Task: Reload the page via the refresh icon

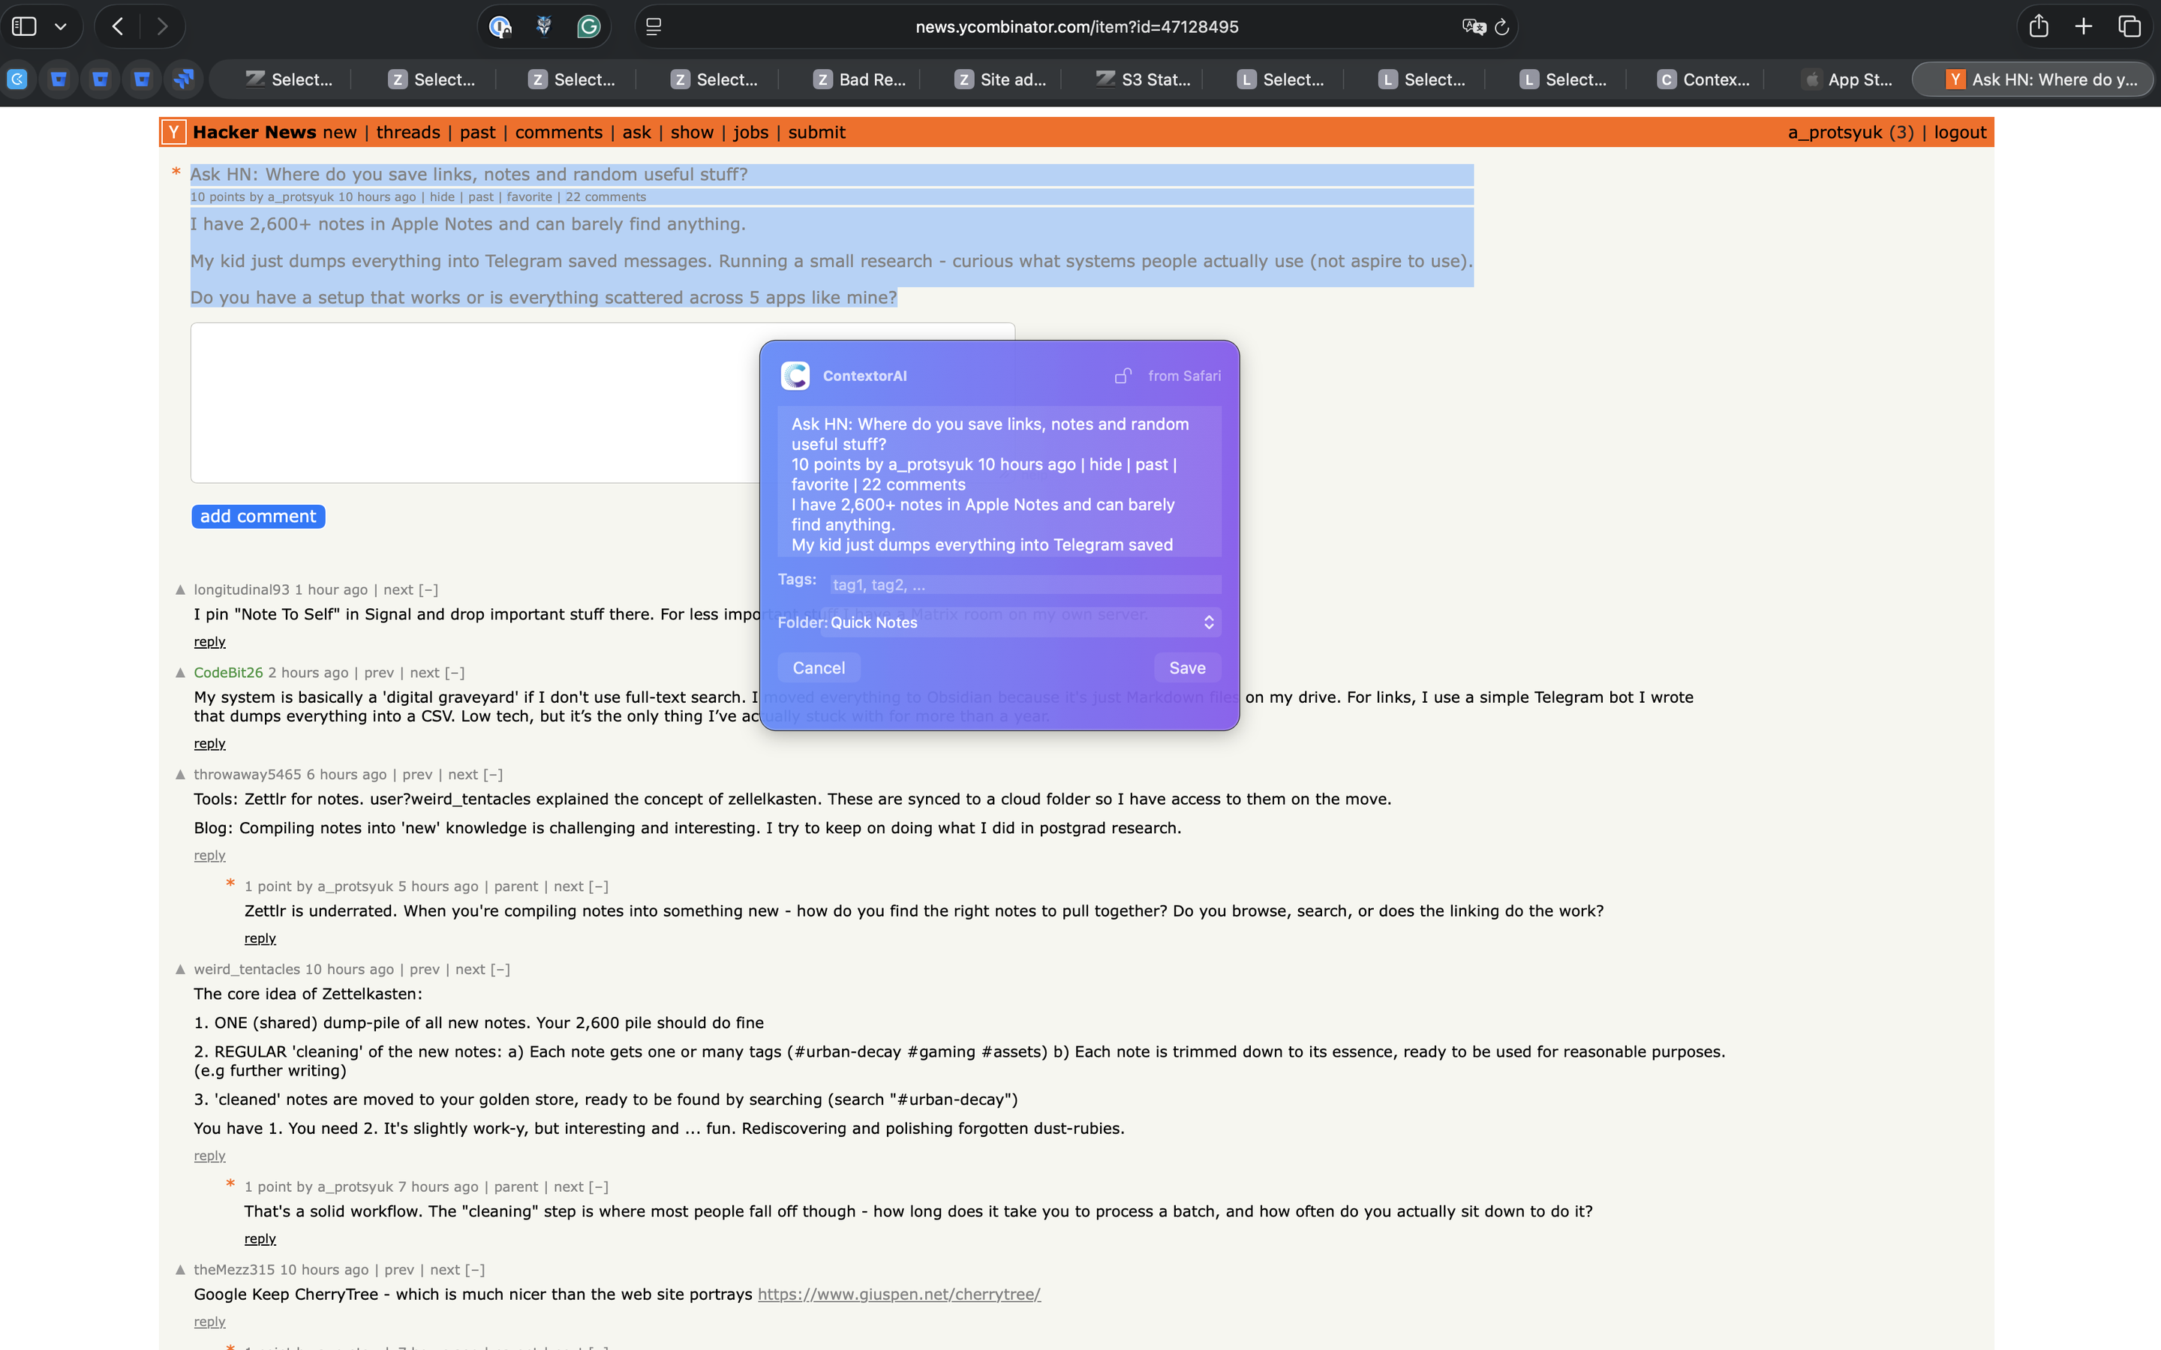Action: coord(1502,27)
